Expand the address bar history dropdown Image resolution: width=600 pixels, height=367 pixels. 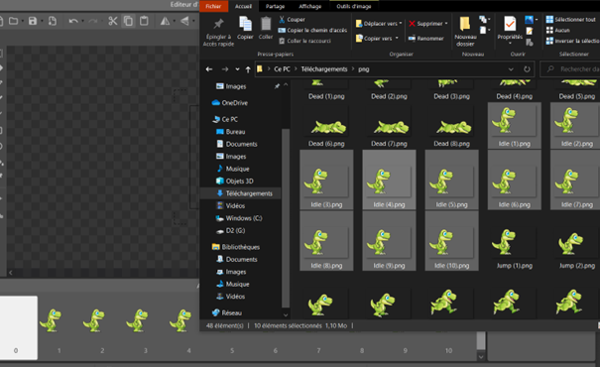point(511,69)
